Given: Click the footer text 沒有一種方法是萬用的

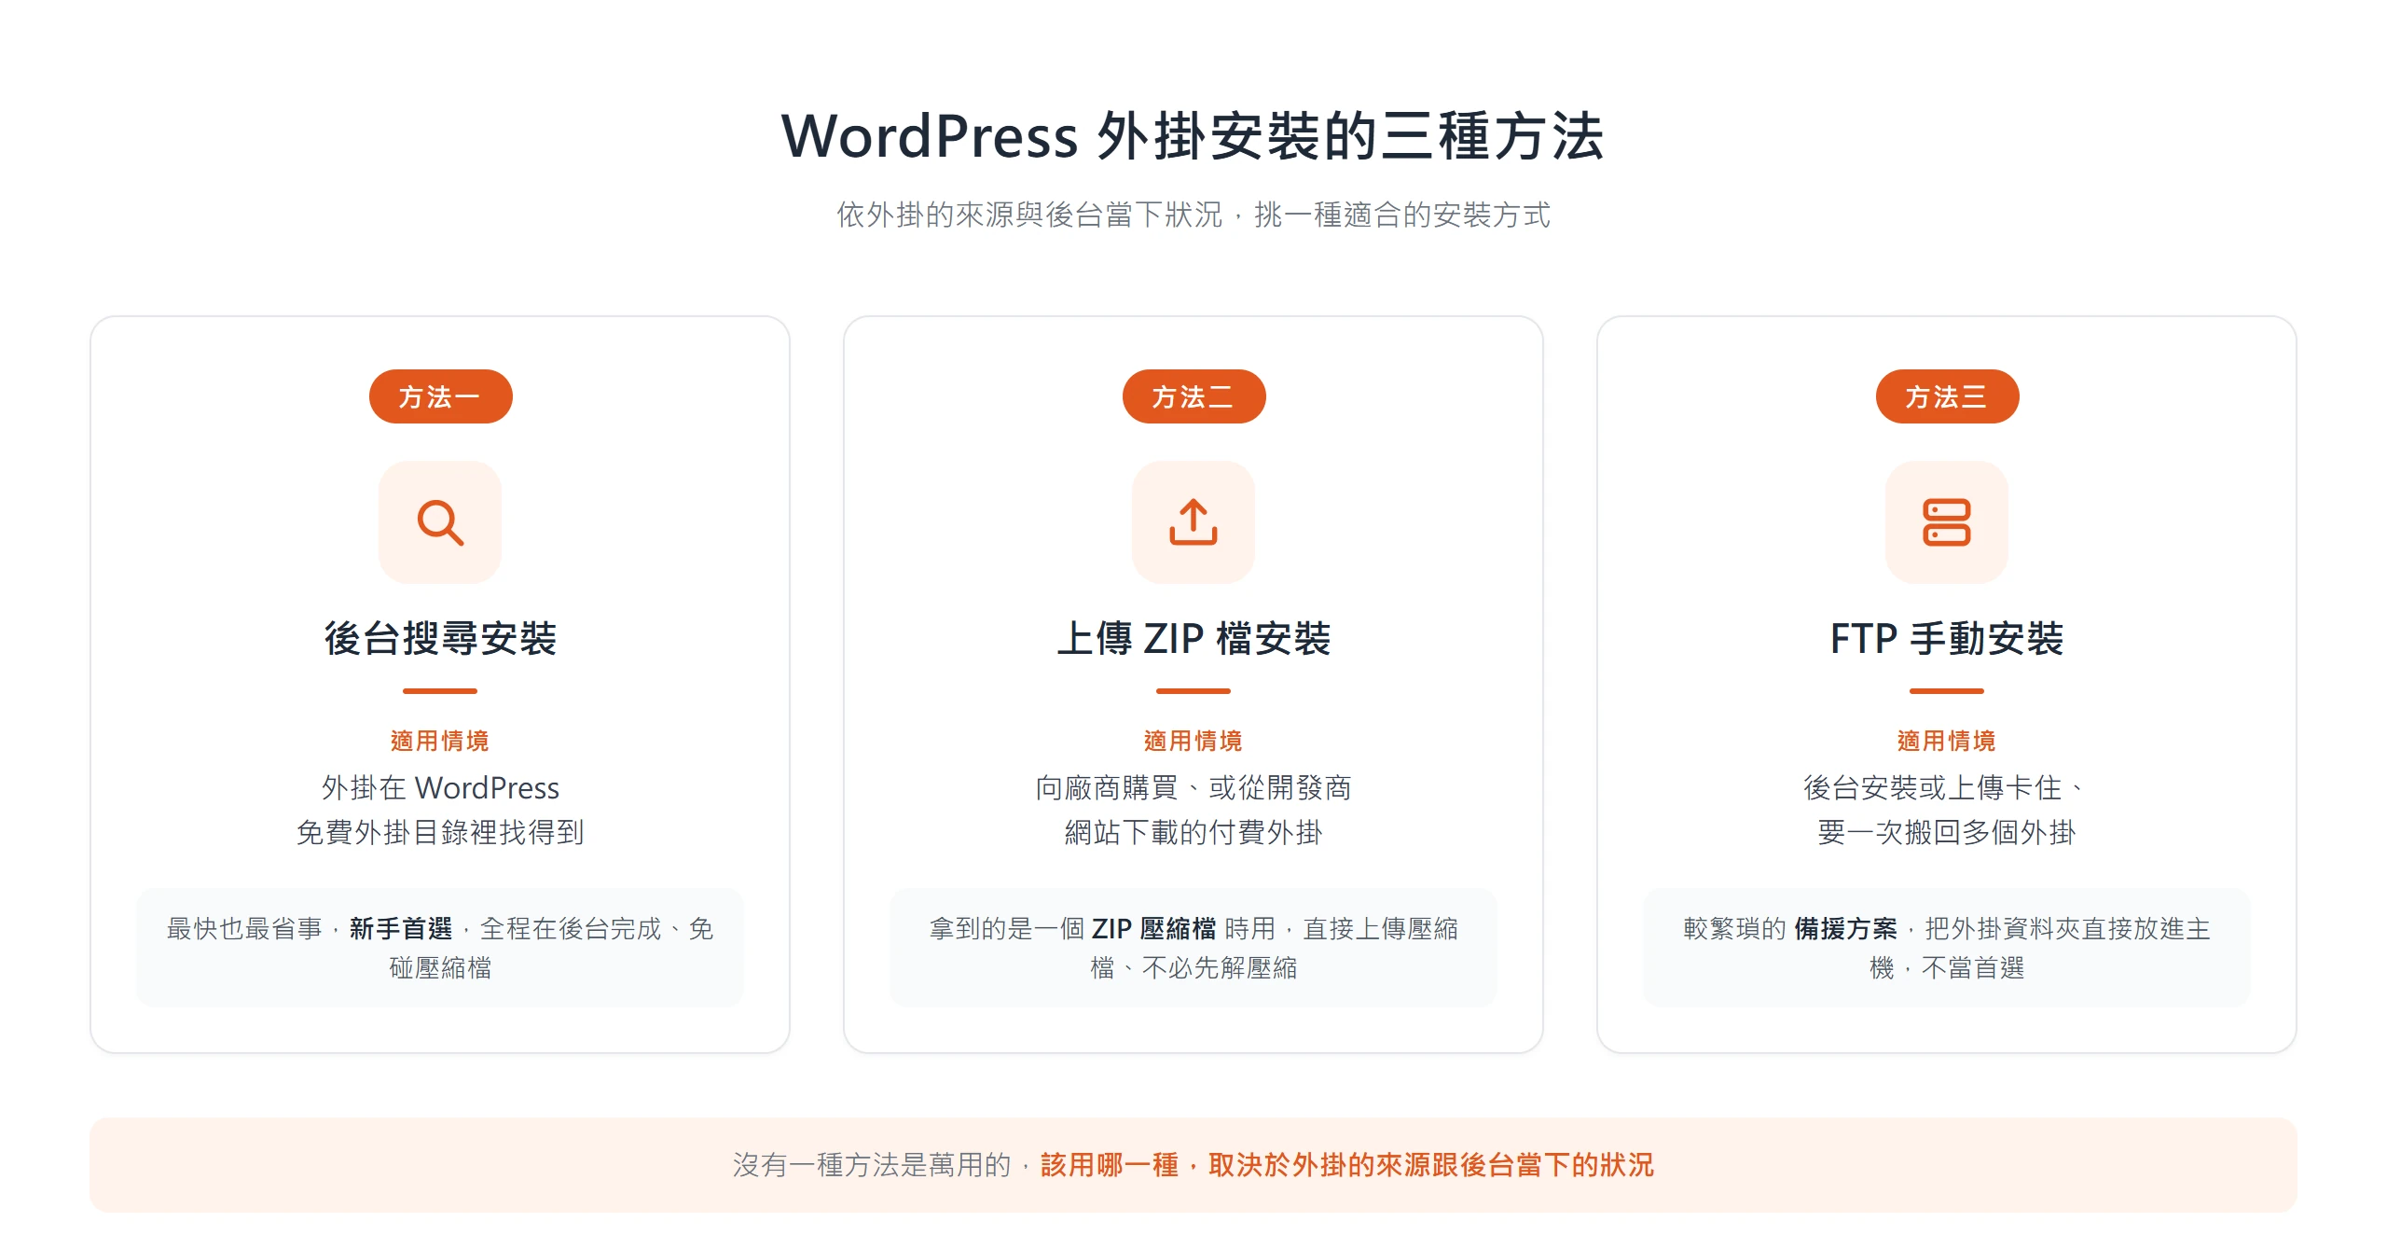Looking at the screenshot, I should point(872,1165).
